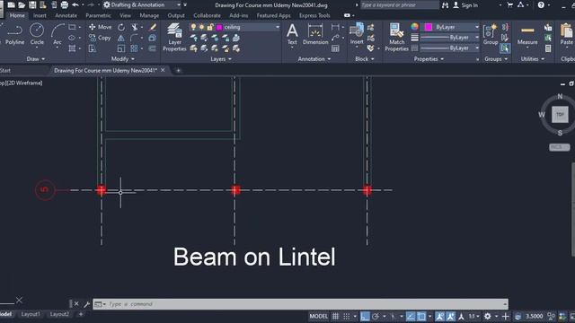This screenshot has width=575, height=323.
Task: Open Layer Properties manager
Action: click(174, 38)
